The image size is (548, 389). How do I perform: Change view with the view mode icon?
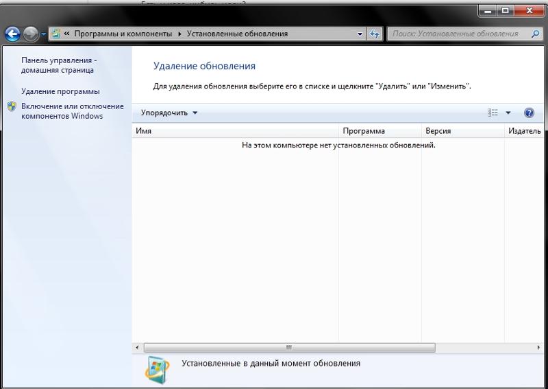coord(493,113)
